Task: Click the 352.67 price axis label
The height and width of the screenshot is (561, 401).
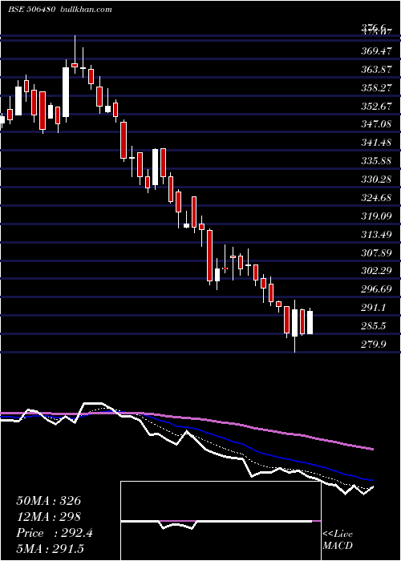Action: [376, 107]
